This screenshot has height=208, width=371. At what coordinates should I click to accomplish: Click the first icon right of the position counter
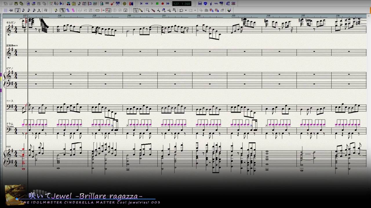pos(200,4)
